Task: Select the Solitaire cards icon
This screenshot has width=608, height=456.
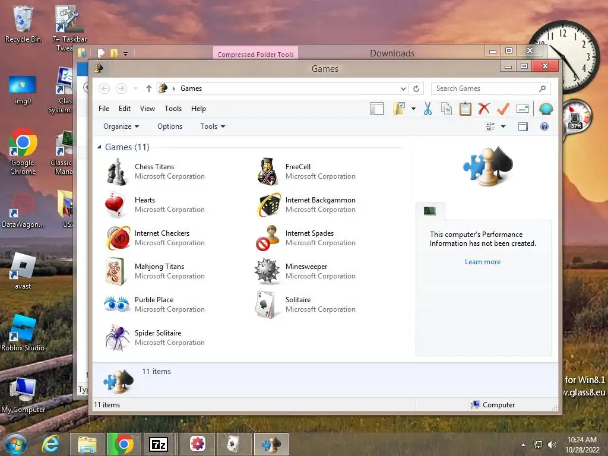Action: tap(266, 305)
